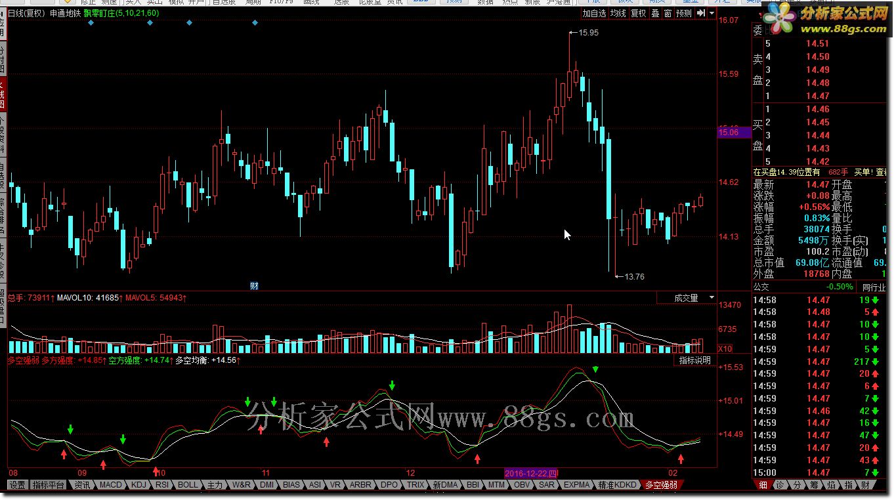This screenshot has width=894, height=500.
Task: Open the 成交量 volume indicator dropdown
Action: tap(687, 298)
